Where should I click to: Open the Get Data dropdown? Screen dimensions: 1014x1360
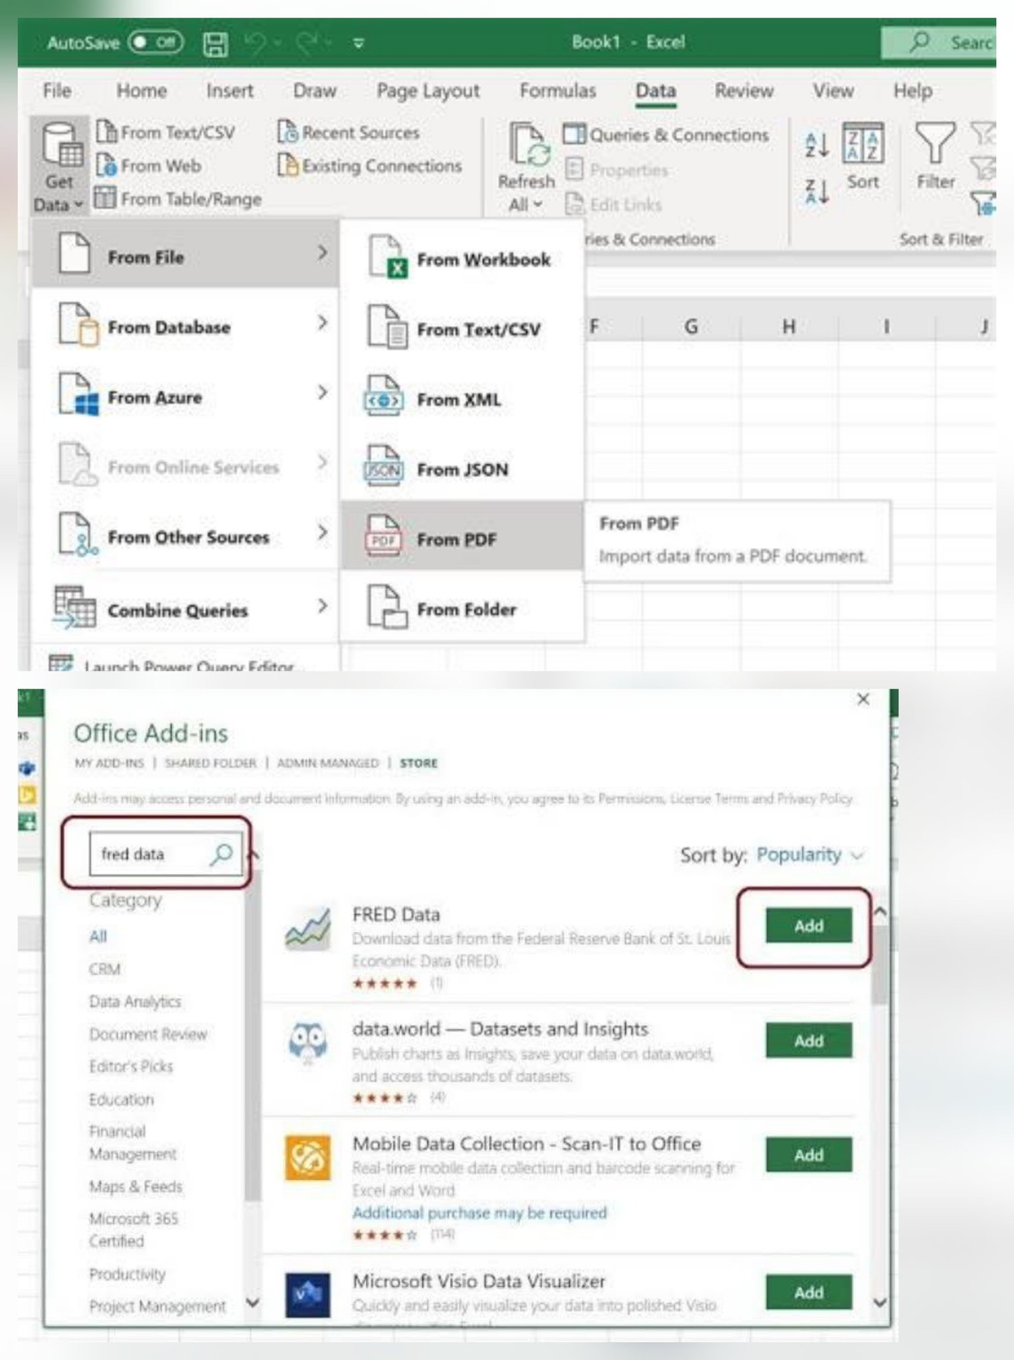coord(59,167)
